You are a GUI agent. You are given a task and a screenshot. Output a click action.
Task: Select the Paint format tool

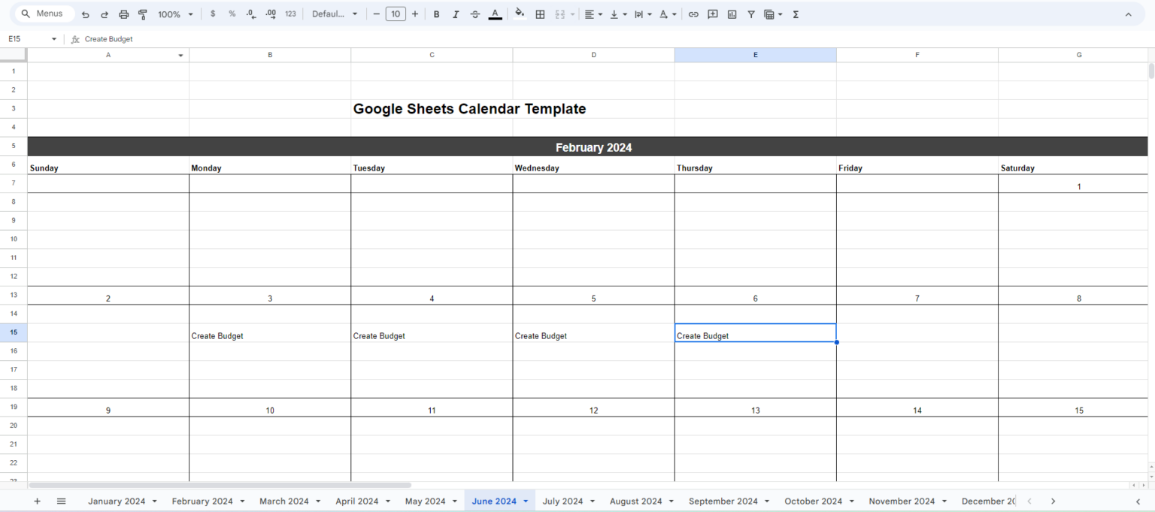pos(143,14)
